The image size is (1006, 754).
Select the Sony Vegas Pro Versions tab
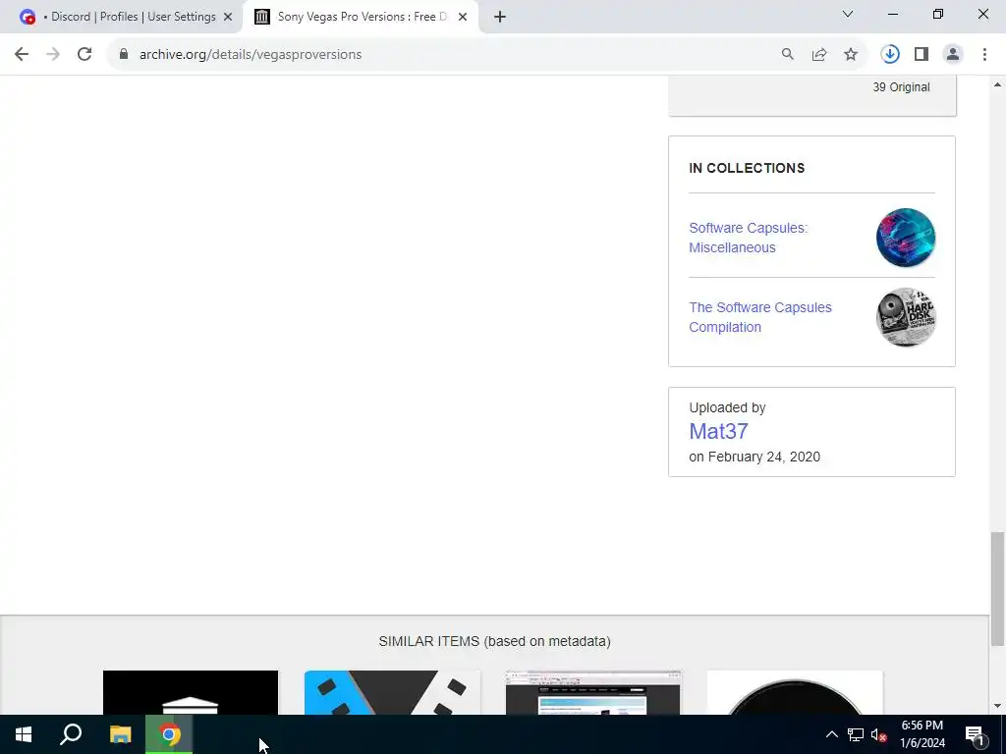tap(362, 17)
